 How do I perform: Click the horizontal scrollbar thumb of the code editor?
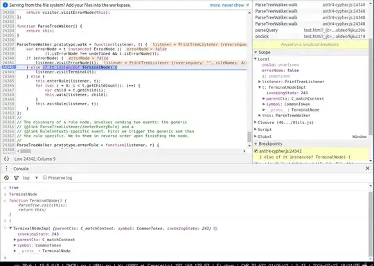26,151
